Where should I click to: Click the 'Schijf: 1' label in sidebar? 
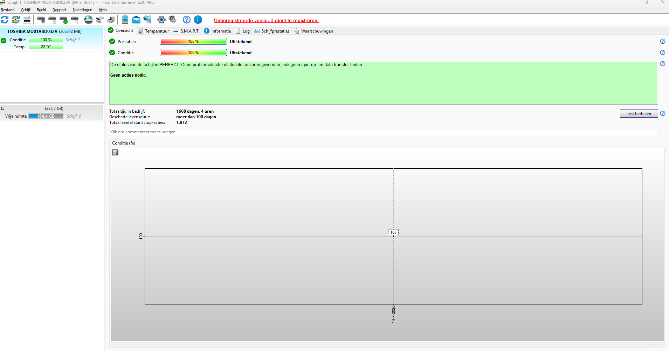click(x=73, y=40)
